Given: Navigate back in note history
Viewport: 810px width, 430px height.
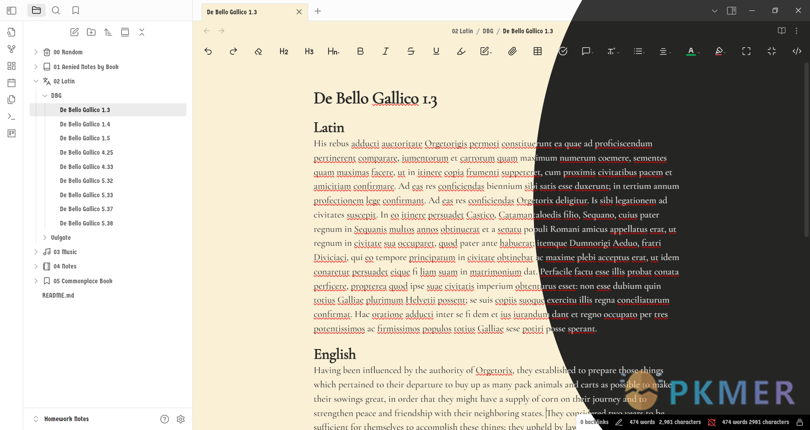Looking at the screenshot, I should [x=207, y=31].
